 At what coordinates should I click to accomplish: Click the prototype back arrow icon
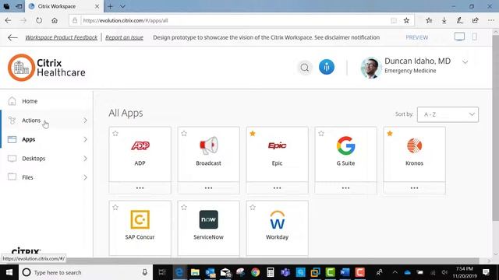[12, 37]
